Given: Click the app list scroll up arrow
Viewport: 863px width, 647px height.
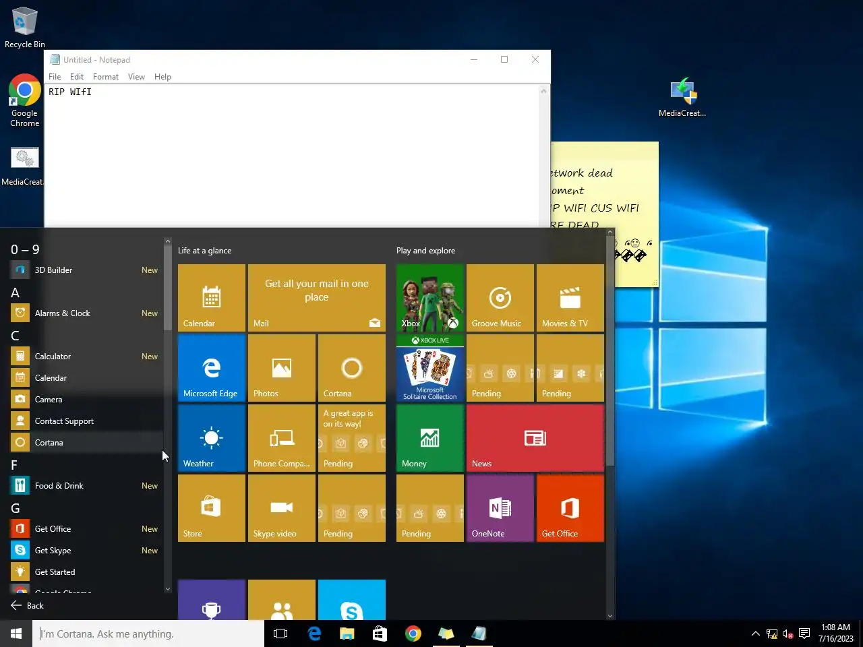Looking at the screenshot, I should [168, 241].
